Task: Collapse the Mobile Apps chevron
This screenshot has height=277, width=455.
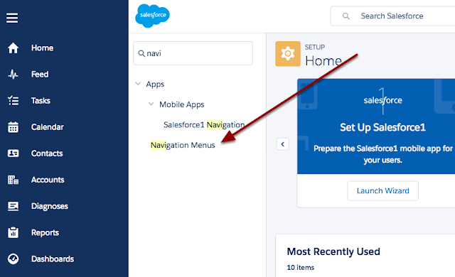Action: point(151,104)
